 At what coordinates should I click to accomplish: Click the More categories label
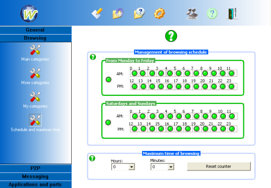(x=35, y=83)
